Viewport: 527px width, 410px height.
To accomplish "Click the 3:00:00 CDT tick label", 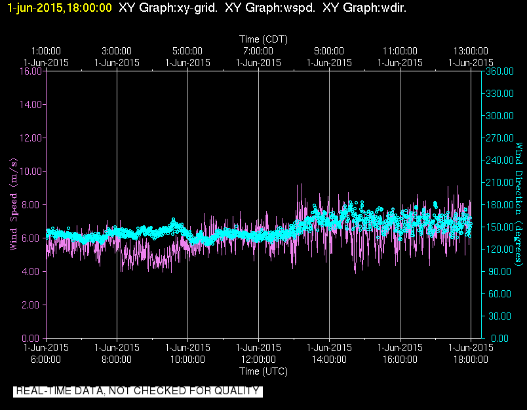I will tap(117, 51).
